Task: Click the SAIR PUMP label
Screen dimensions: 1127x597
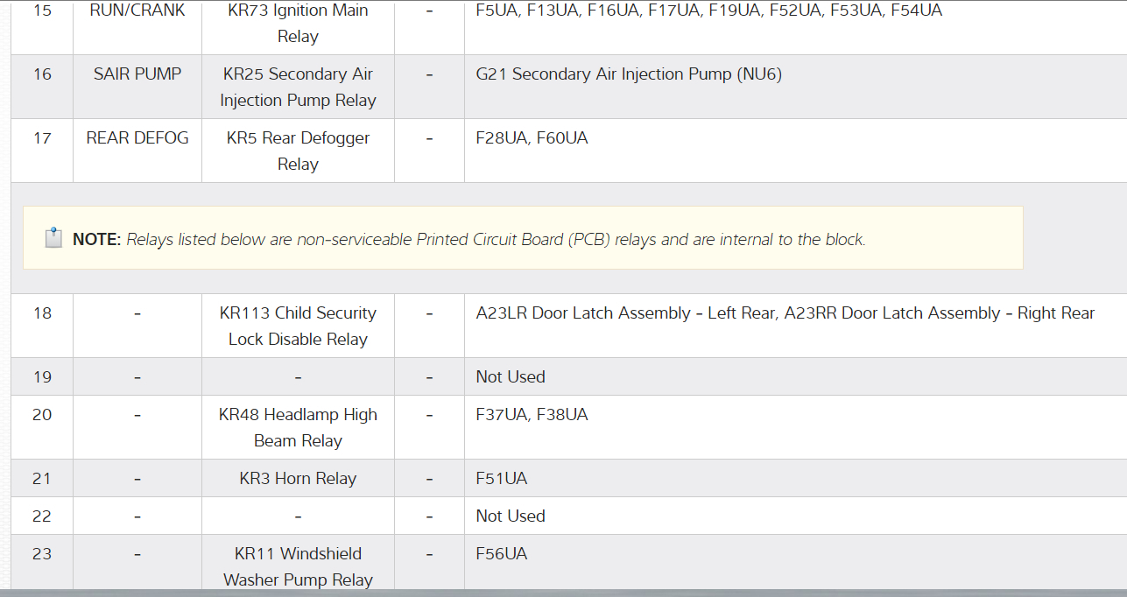Action: point(137,74)
